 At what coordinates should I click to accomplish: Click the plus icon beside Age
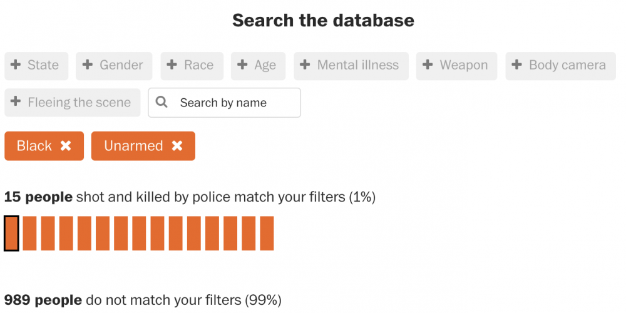tap(243, 65)
